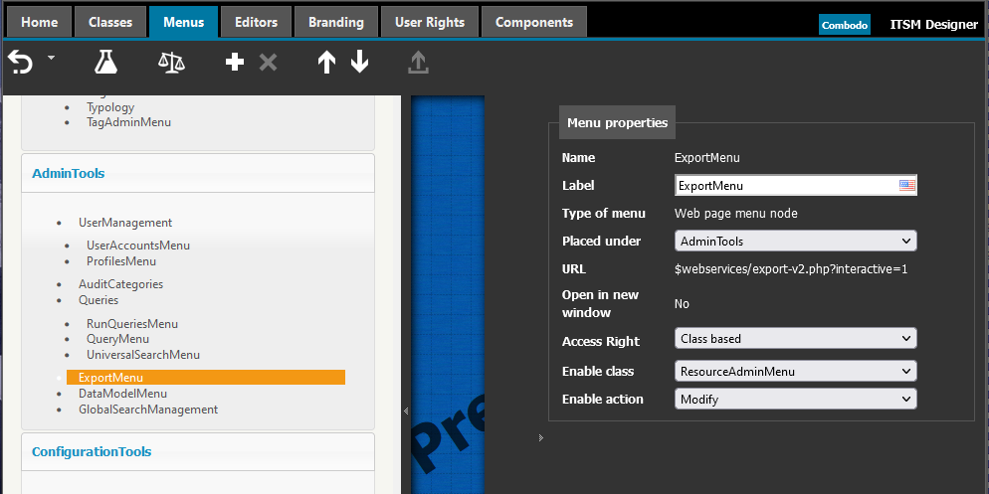Click the localization icon in Label field
The image size is (989, 494).
point(906,185)
